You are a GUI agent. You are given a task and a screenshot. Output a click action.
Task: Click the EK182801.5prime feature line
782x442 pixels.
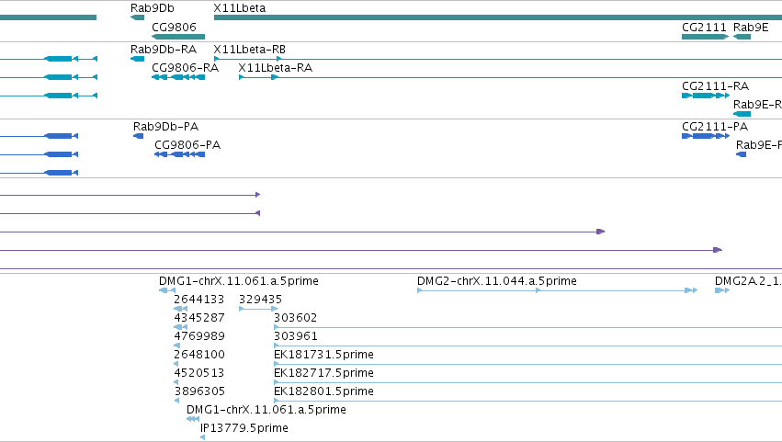(527, 401)
